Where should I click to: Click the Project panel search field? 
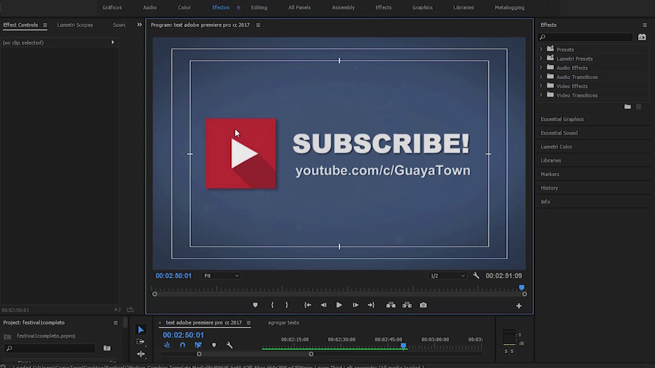coord(49,348)
